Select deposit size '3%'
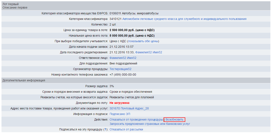 tap(112, 86)
